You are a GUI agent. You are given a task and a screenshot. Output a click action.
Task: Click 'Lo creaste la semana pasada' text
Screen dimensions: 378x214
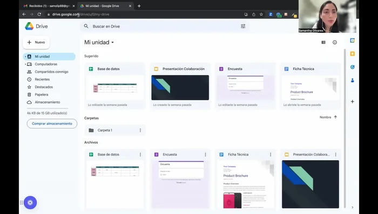point(172,105)
